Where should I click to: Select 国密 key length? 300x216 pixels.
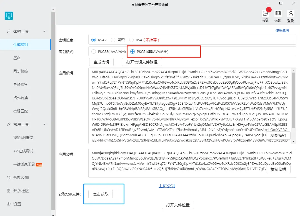click(x=113, y=40)
